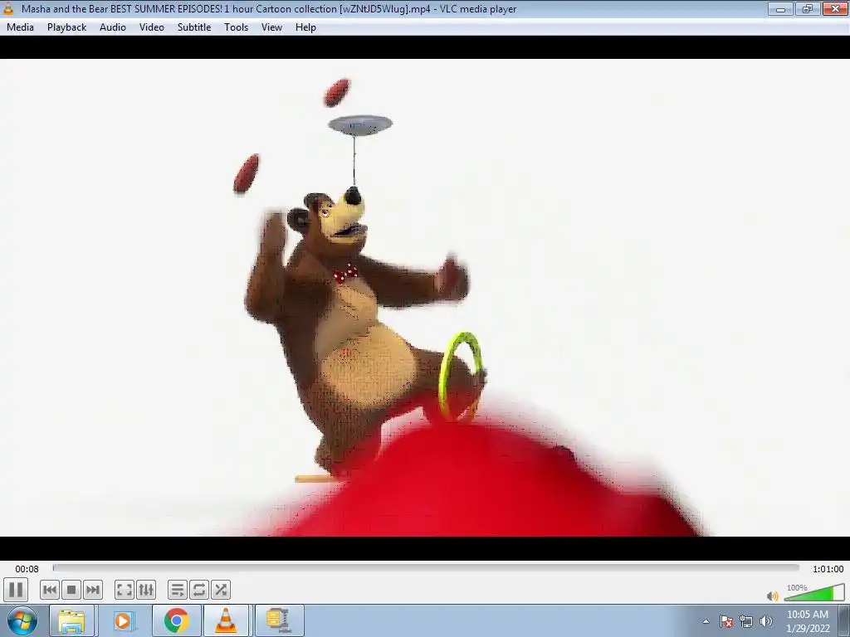Open the Audio menu
This screenshot has width=850, height=637.
click(x=113, y=27)
